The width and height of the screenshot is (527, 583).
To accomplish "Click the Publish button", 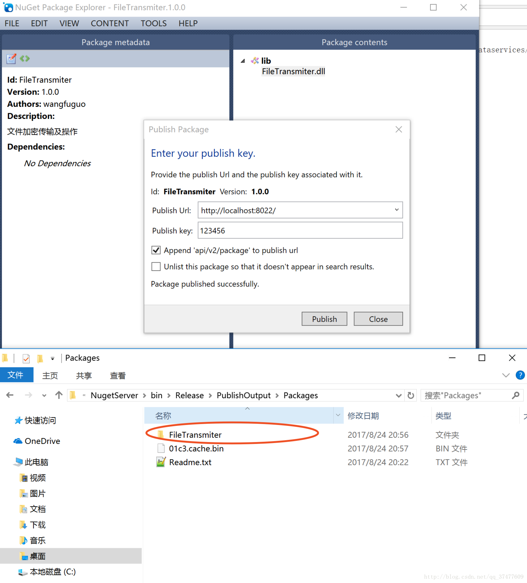I will 324,319.
